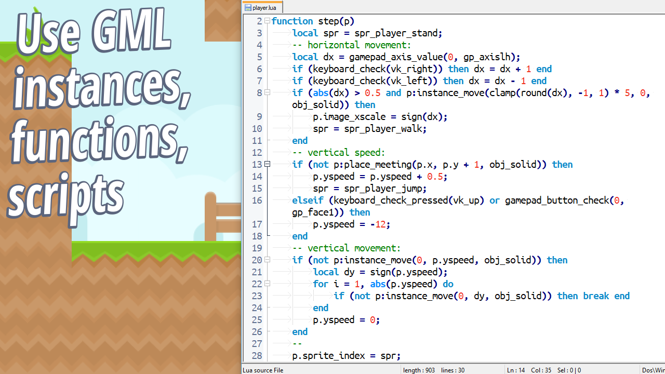Click 'p.yspeed = -12;' line

pos(352,224)
